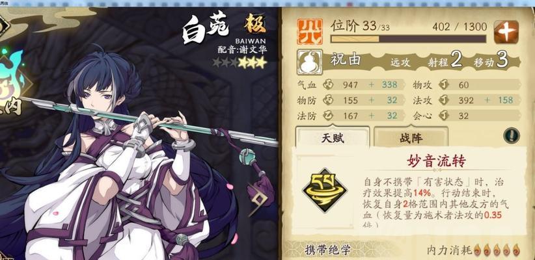Click the 法攻 stat icon
535x260 pixels.
coord(444,100)
